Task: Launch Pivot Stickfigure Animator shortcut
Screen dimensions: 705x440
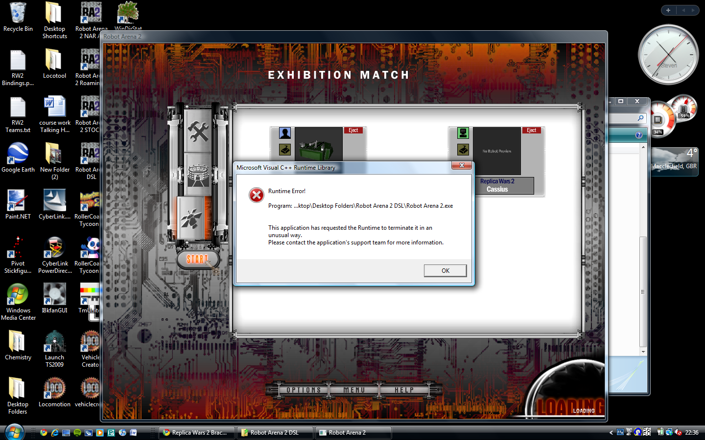Action: (18, 255)
